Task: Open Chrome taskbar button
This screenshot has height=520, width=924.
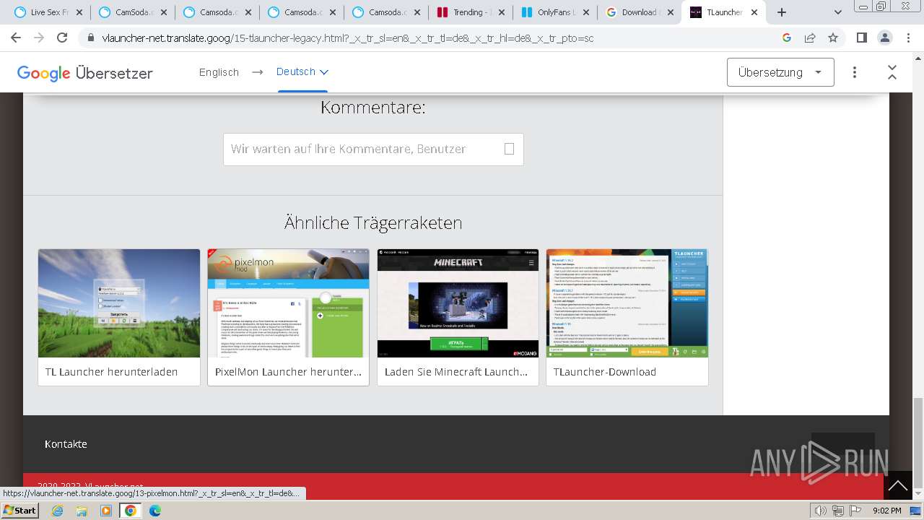Action: click(x=131, y=511)
